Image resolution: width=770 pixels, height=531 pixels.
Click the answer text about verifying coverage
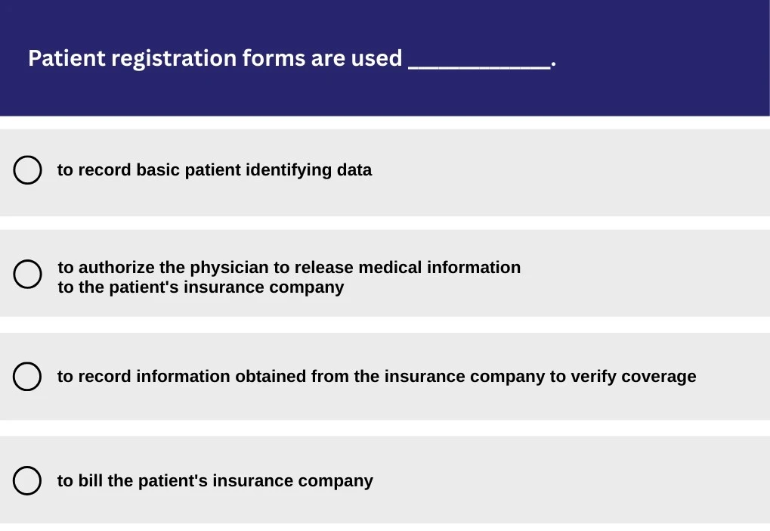[376, 377]
